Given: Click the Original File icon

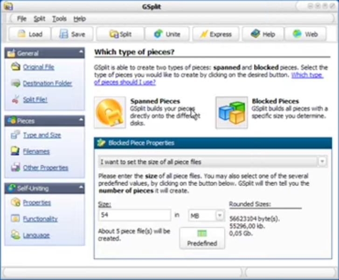Looking at the screenshot, I should pyautogui.click(x=15, y=67).
